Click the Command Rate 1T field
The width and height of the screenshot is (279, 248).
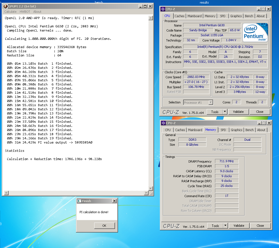click(x=227, y=196)
